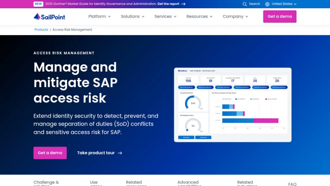The height and width of the screenshot is (186, 330).
Task: Click the 'Manage and mitigate SAP access risk' heading
Action: (x=75, y=82)
